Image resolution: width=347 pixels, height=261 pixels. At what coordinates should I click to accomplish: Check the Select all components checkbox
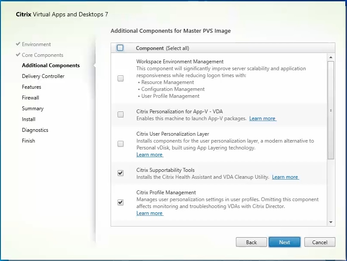(x=120, y=48)
